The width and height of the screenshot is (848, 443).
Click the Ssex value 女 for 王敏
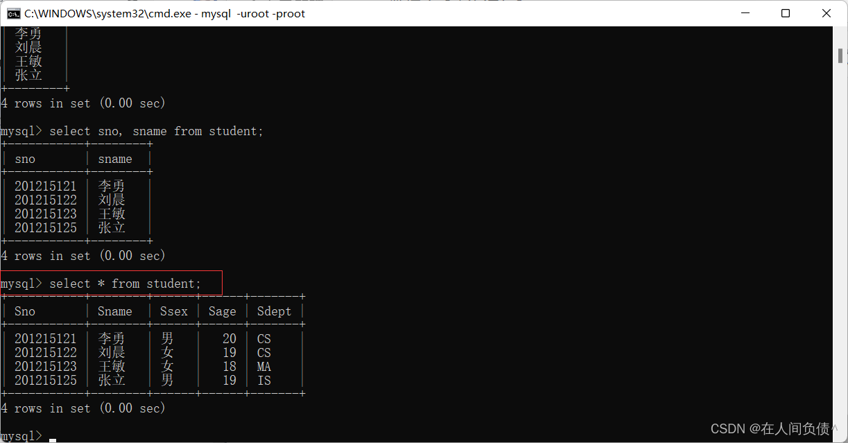(x=167, y=367)
